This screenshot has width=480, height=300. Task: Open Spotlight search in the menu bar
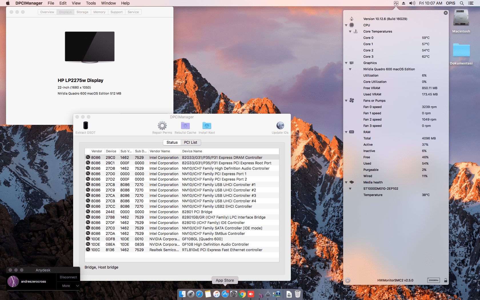tap(461, 3)
